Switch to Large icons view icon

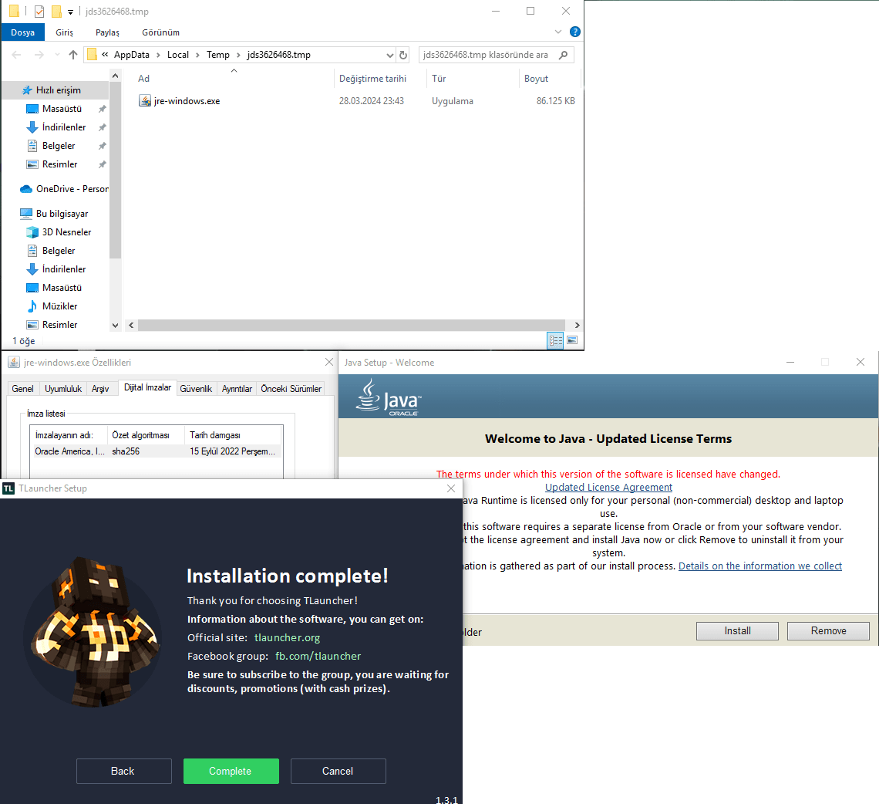[x=572, y=340]
